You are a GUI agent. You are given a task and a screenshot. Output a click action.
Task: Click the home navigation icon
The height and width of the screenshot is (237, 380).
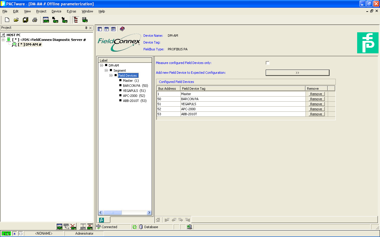(158, 220)
